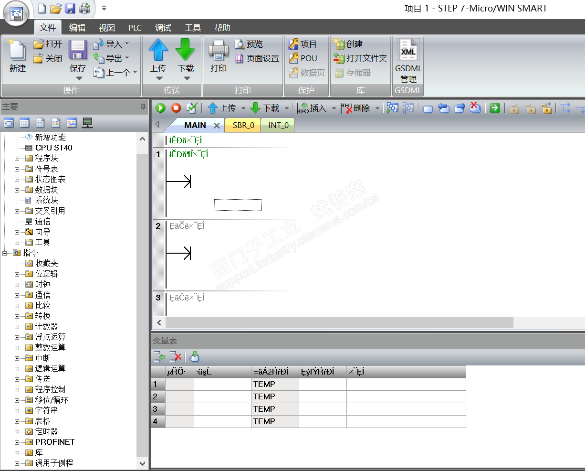585x471 pixels.
Task: Click the red STOP button in editor toolbar
Action: [176, 108]
